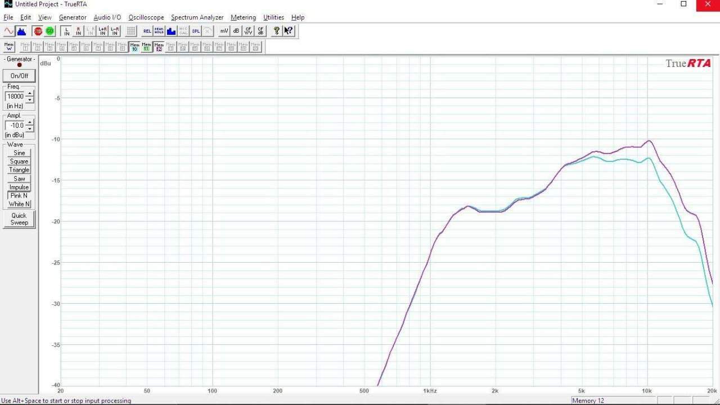This screenshot has width=720, height=405.
Task: Select the White N noise waveform
Action: click(19, 204)
